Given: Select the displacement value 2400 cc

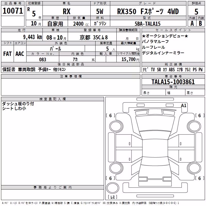Looking at the screenshot, I should coord(81,24).
